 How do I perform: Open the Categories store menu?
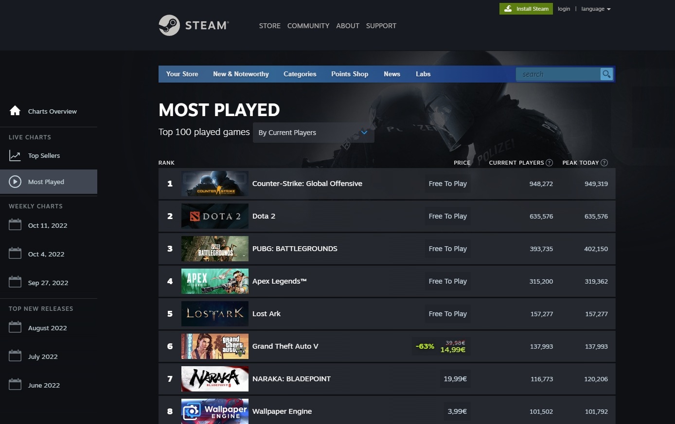tap(300, 74)
